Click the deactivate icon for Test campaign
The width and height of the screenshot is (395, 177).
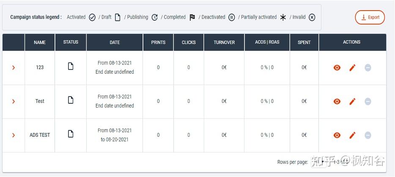point(368,101)
